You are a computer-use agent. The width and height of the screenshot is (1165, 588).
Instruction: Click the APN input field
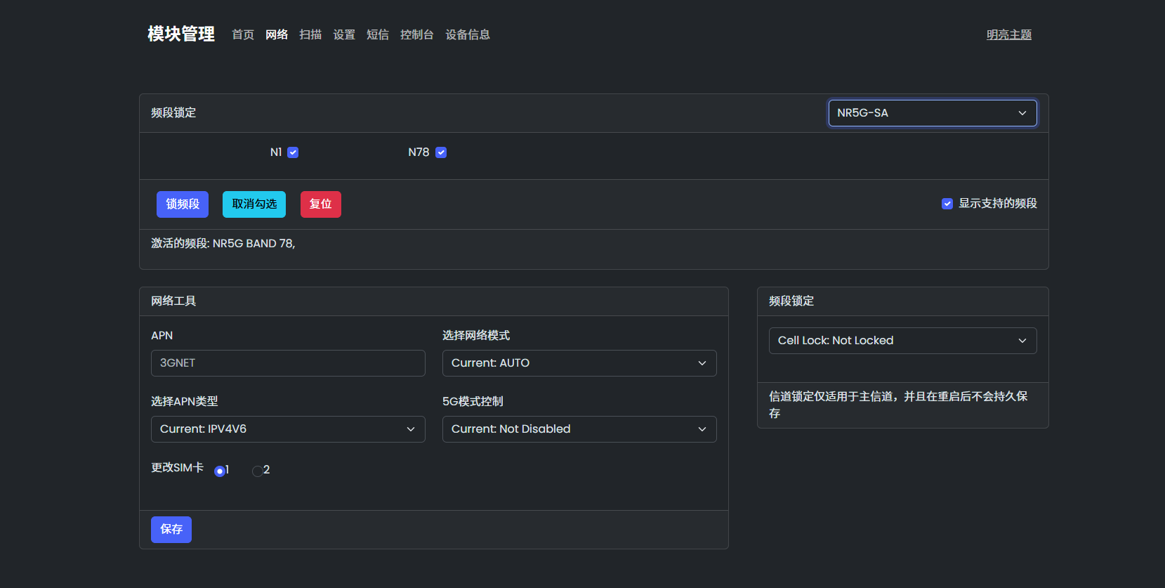click(288, 363)
